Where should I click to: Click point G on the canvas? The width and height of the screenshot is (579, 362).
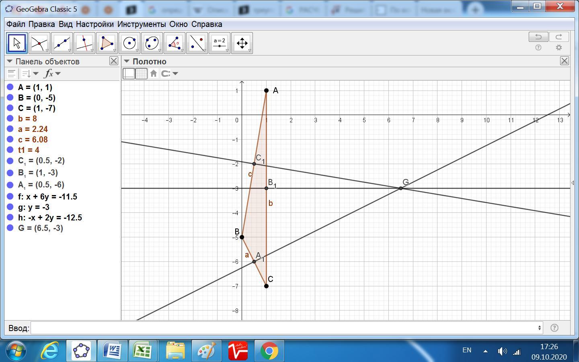click(400, 188)
